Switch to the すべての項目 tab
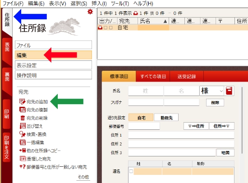 pos(153,76)
